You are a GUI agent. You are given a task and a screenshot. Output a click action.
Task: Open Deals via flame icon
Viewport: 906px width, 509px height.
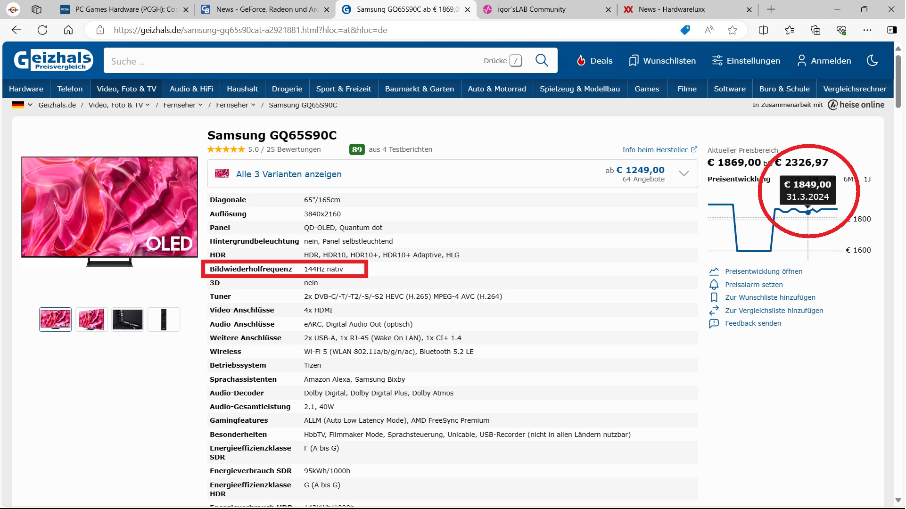point(581,60)
